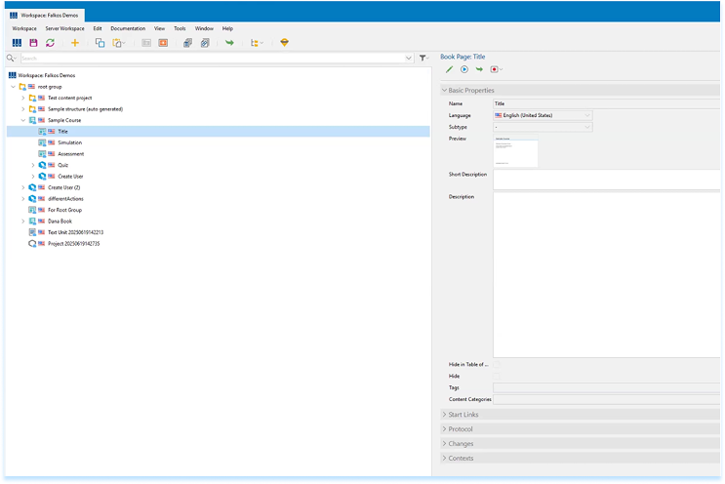Image resolution: width=725 pixels, height=484 pixels.
Task: Toggle the Hide in Table of Contents checkbox
Action: (497, 364)
